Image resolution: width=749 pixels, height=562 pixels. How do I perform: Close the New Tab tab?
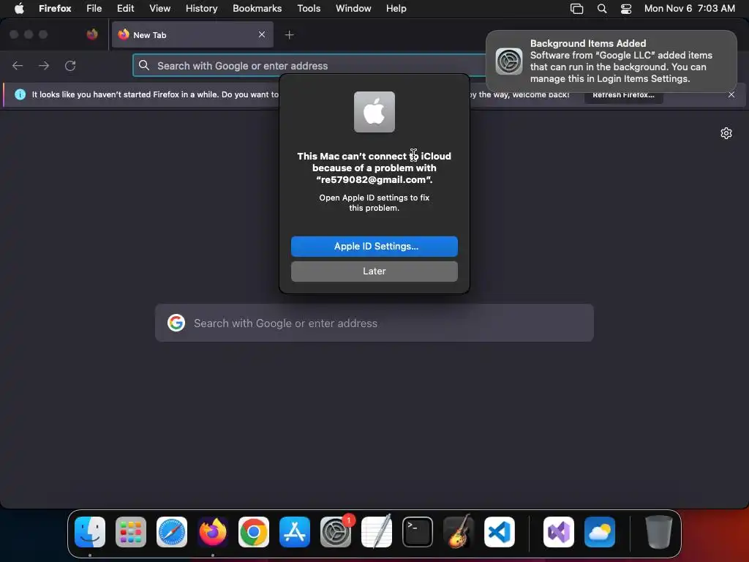pyautogui.click(x=262, y=34)
